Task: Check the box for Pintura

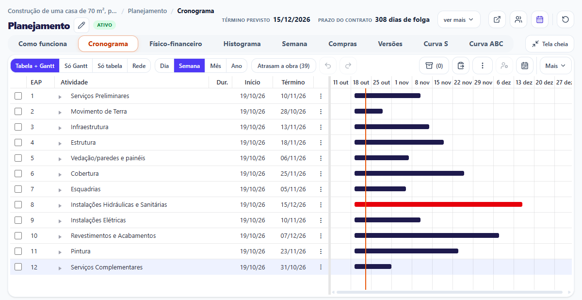Action: [x=18, y=251]
